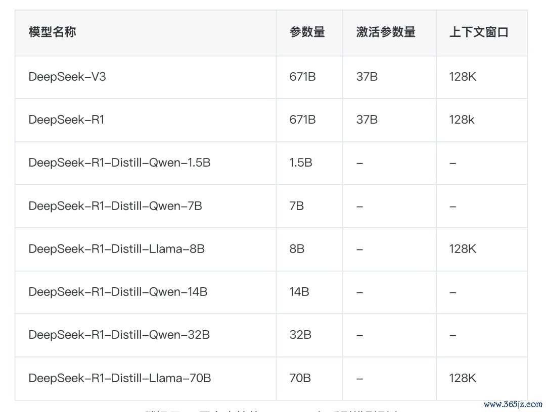Click the 14B parameter count cell
Screen dimensions: 546x412
(x=299, y=292)
